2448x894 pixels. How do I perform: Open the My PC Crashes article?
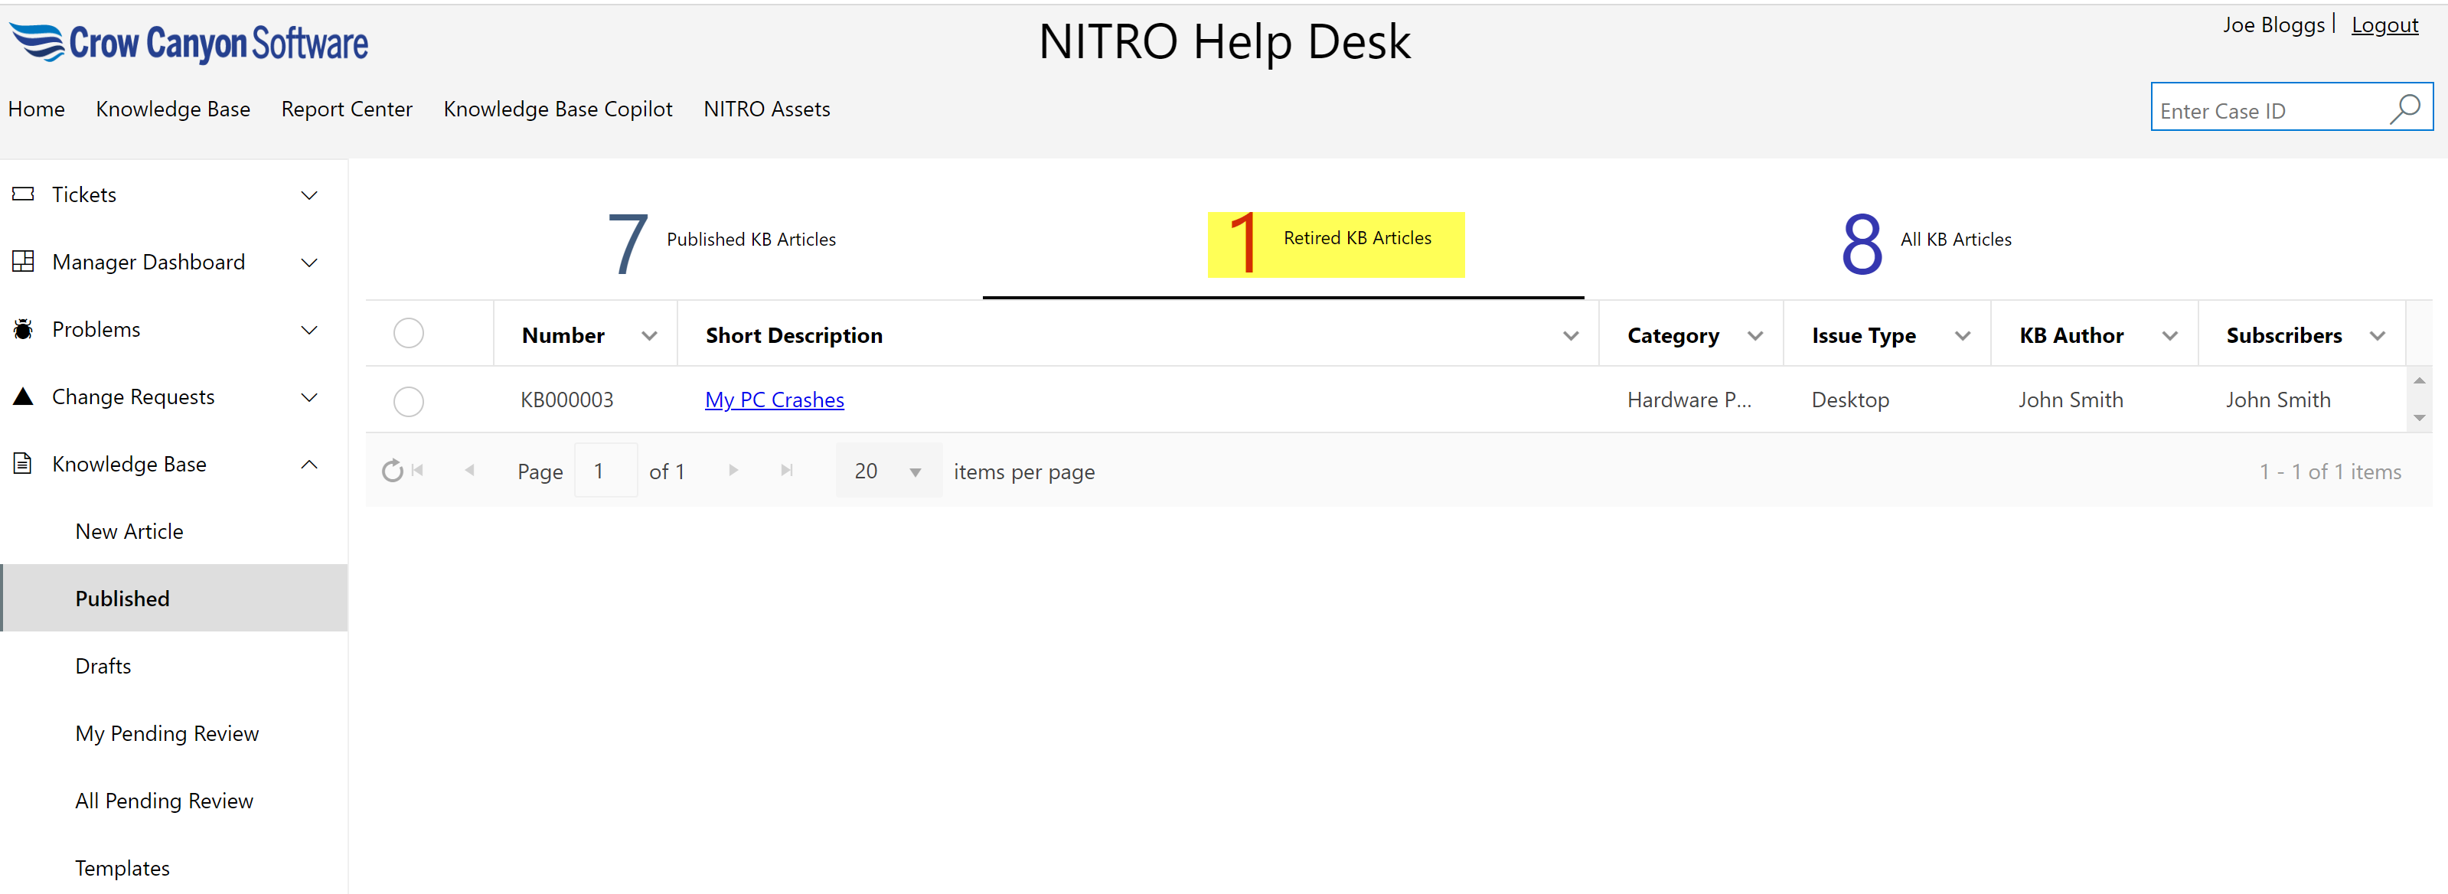pyautogui.click(x=775, y=400)
